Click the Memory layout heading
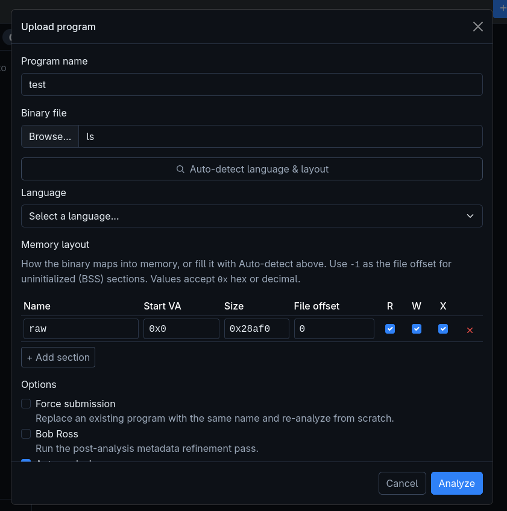 click(x=55, y=245)
